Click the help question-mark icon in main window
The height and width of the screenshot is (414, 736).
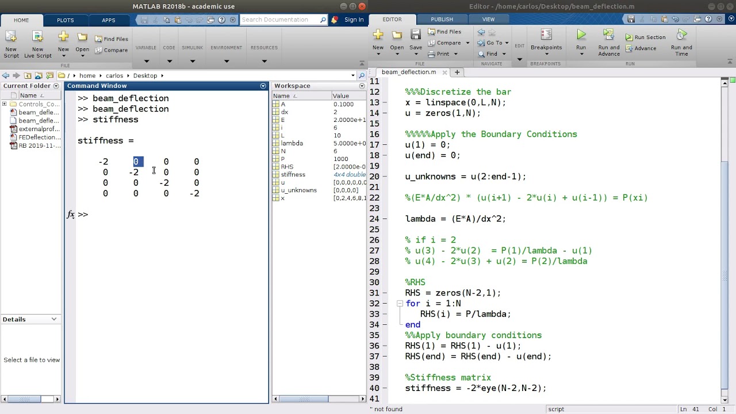coord(221,20)
